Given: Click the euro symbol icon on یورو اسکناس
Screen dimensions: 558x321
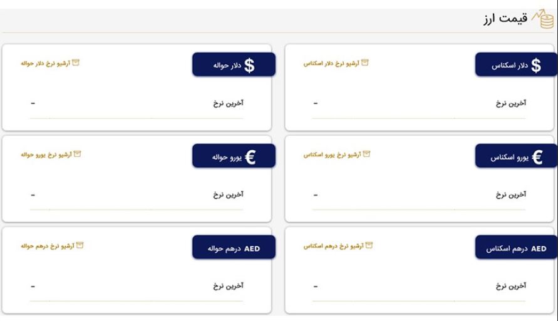Looking at the screenshot, I should 537,157.
